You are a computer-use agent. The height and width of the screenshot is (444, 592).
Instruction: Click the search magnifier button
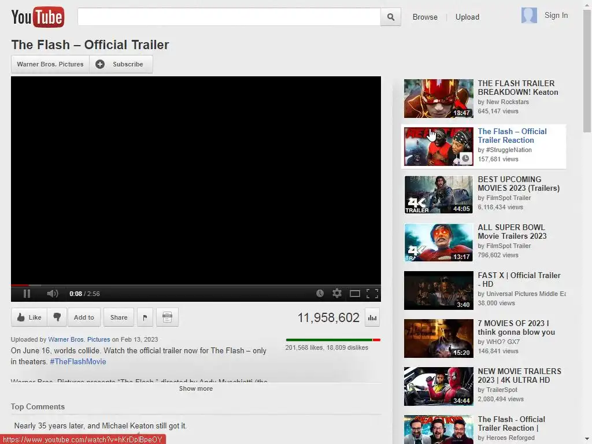(x=391, y=17)
